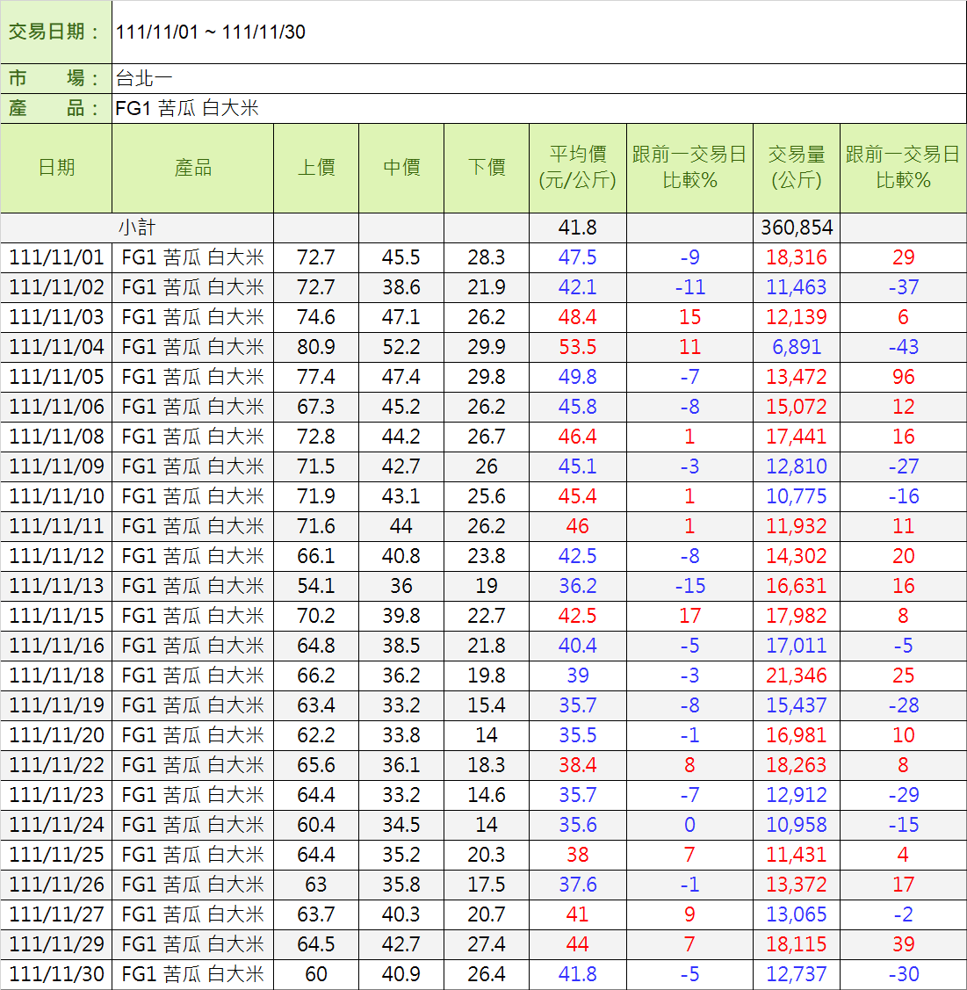Select the 上價 column header

[x=316, y=168]
